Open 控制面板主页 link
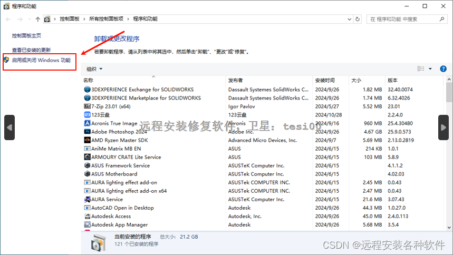This screenshot has width=453, height=255. [26, 36]
